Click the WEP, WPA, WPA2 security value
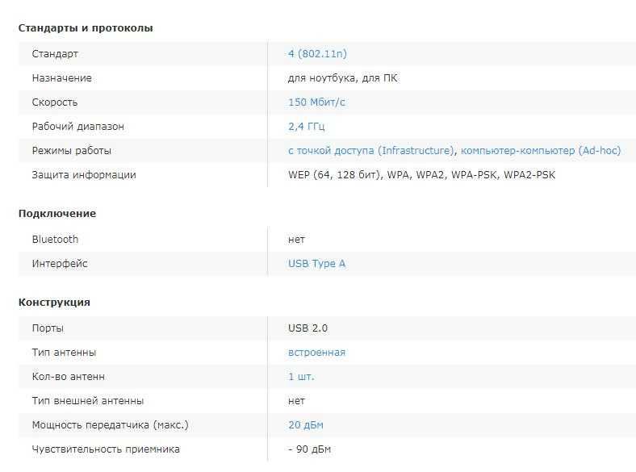The height and width of the screenshot is (472, 636). [x=421, y=175]
